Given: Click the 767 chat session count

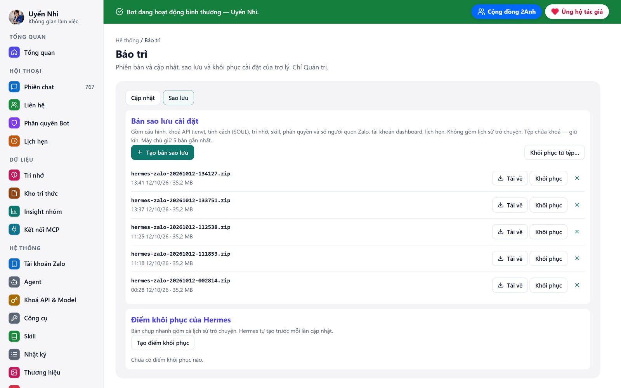Looking at the screenshot, I should (x=90, y=87).
